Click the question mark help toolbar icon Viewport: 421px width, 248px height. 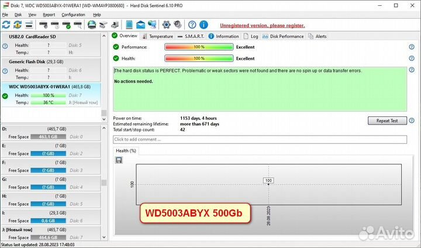pos(192,25)
